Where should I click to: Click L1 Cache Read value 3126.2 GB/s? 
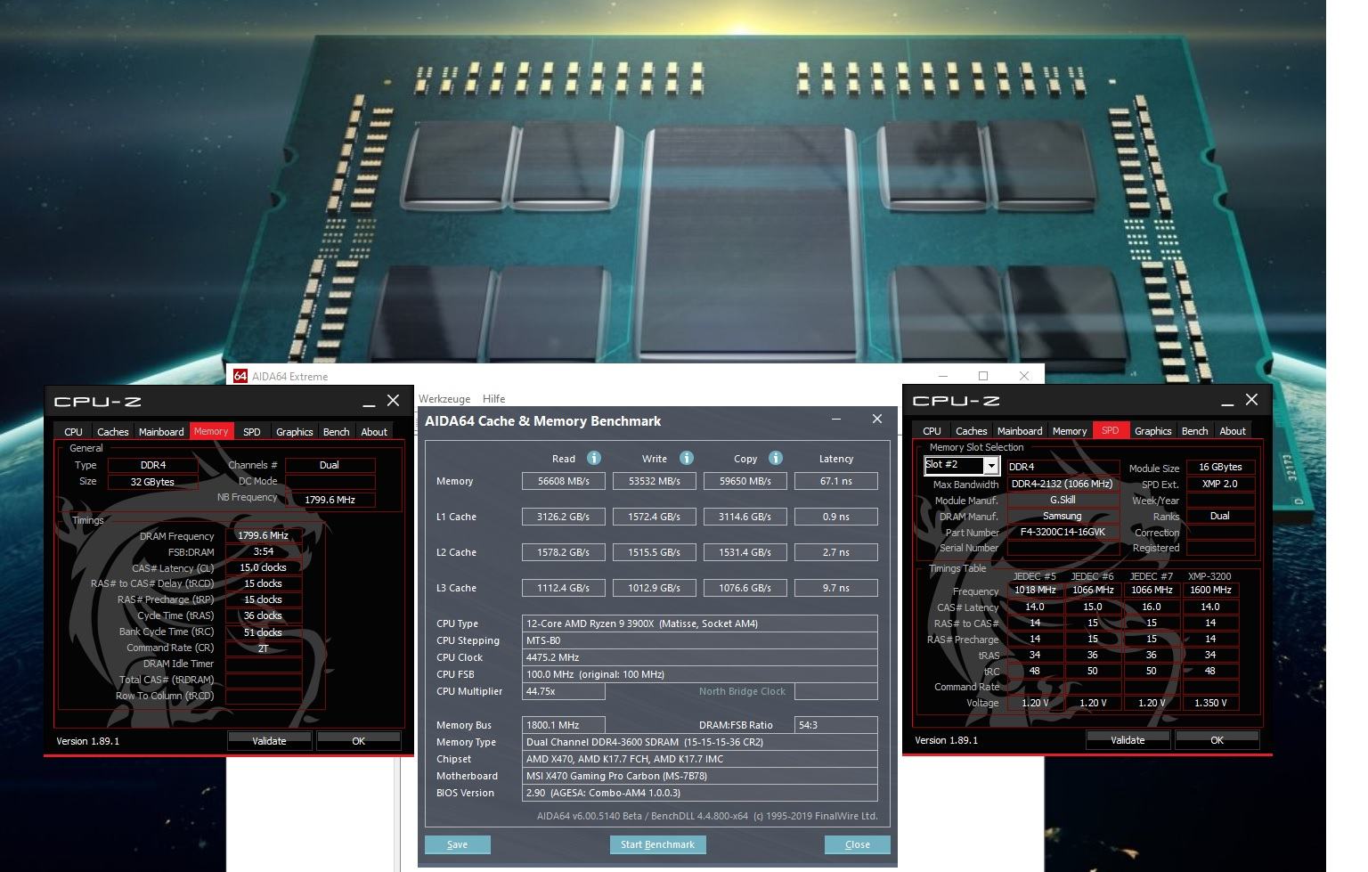pos(564,517)
